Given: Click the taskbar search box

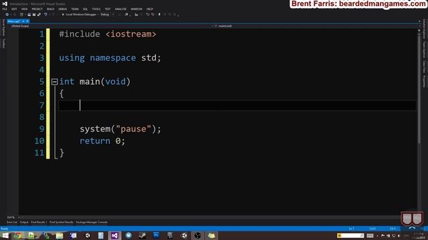Looking at the screenshot, I should [x=350, y=235].
